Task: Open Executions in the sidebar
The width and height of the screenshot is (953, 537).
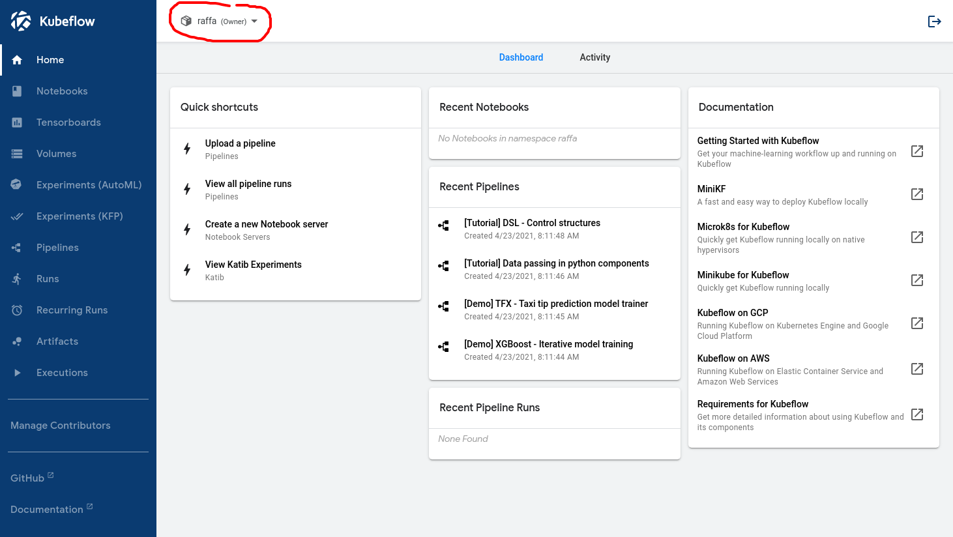Action: [x=78, y=373]
